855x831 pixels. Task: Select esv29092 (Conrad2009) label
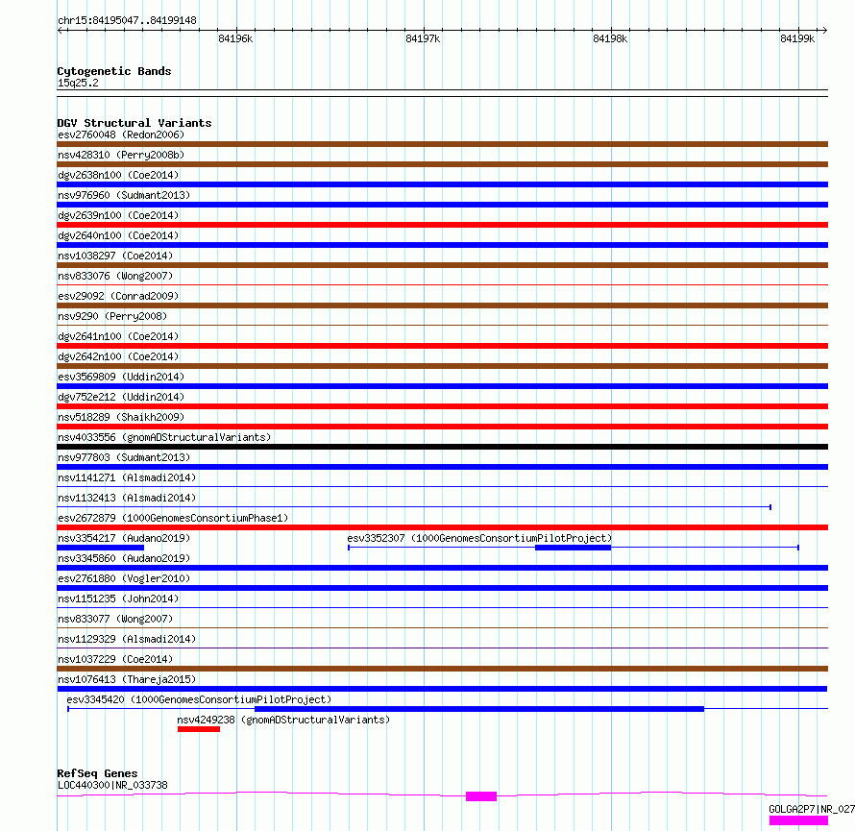pos(118,296)
